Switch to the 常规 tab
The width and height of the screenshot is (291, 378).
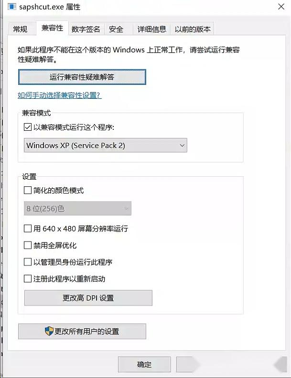point(20,29)
